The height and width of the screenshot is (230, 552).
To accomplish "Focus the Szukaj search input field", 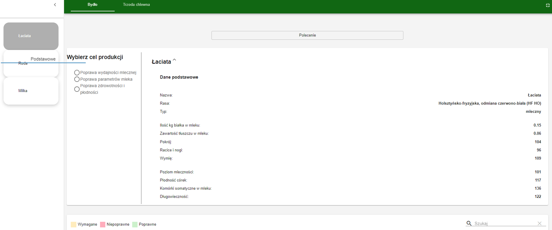I will coord(504,223).
